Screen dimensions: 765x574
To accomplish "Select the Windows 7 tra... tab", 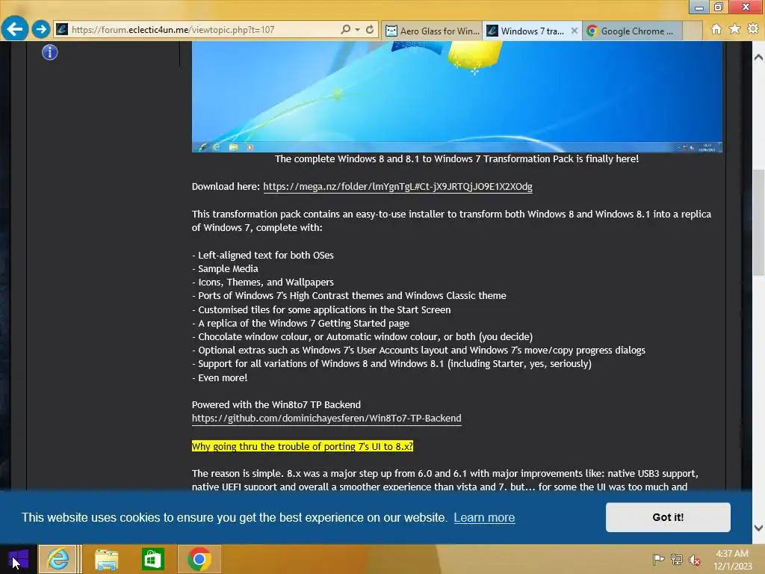I will 527,31.
